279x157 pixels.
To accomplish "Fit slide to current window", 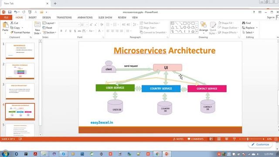I will tap(276, 139).
